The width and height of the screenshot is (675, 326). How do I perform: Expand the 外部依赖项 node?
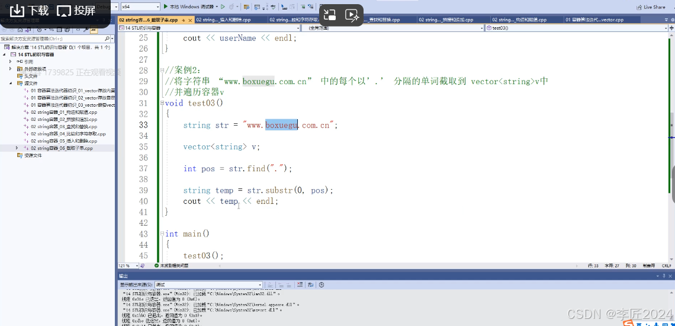[x=10, y=69]
